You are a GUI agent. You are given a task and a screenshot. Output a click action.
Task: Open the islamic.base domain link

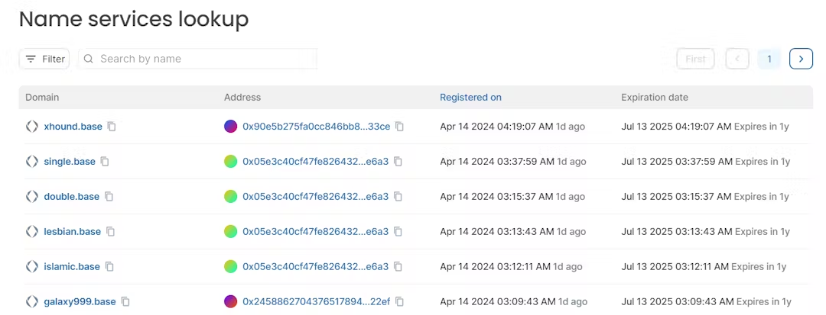tap(72, 267)
